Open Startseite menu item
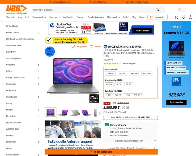Viewport: 196px width, 156px height. point(10,17)
